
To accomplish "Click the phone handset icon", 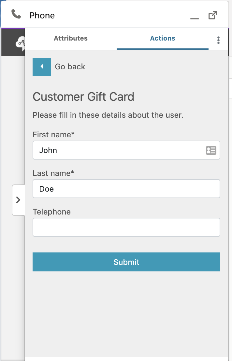I will click(16, 14).
